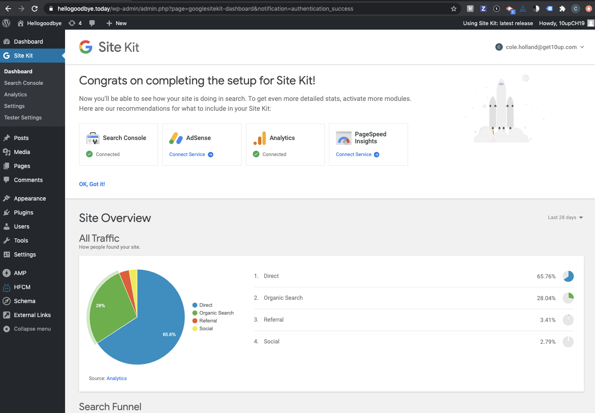Open comments bubble in admin bar

point(92,23)
